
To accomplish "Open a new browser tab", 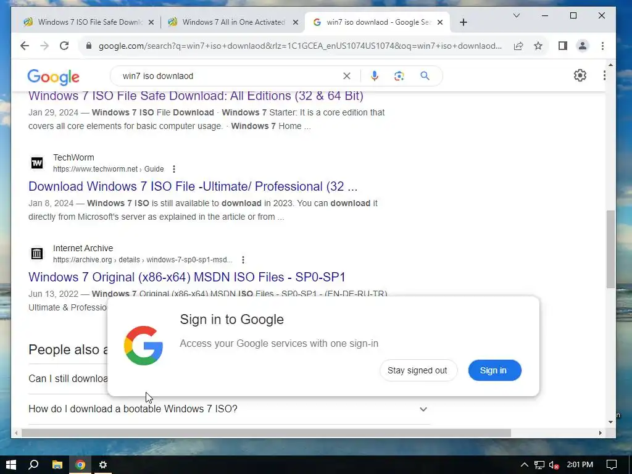I will click(x=464, y=22).
